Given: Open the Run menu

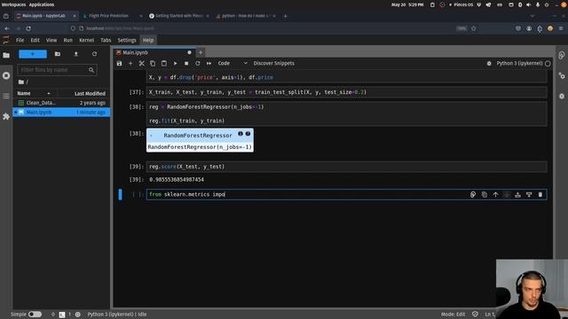Looking at the screenshot, I should (x=67, y=40).
